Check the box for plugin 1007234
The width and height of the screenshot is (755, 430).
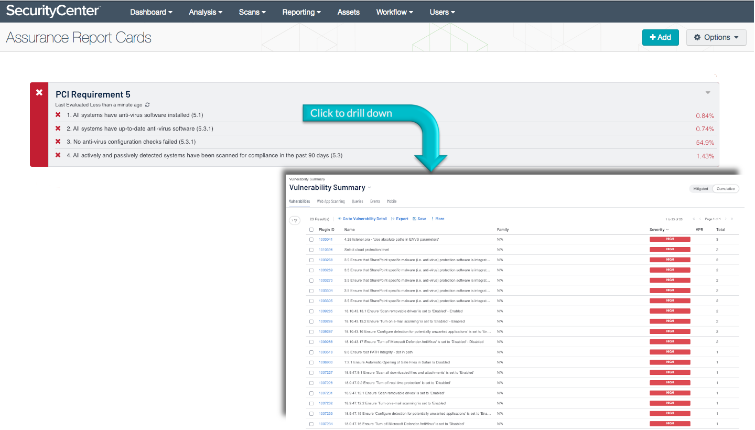click(x=311, y=424)
